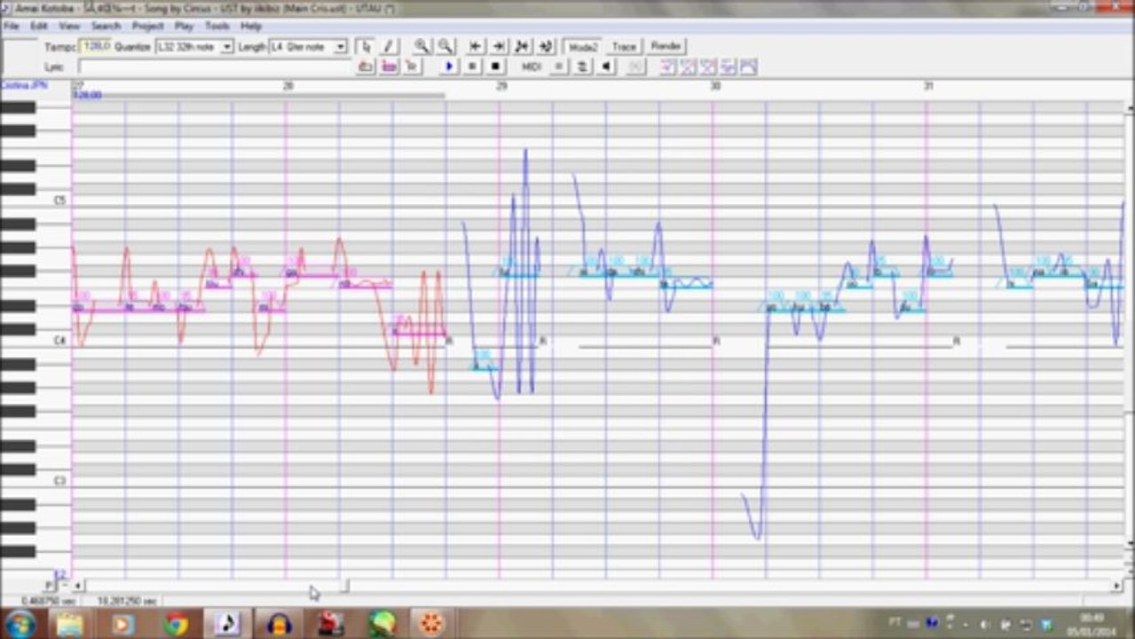Click measure 29 in the ruler
Screen dimensions: 1135x639
[501, 86]
